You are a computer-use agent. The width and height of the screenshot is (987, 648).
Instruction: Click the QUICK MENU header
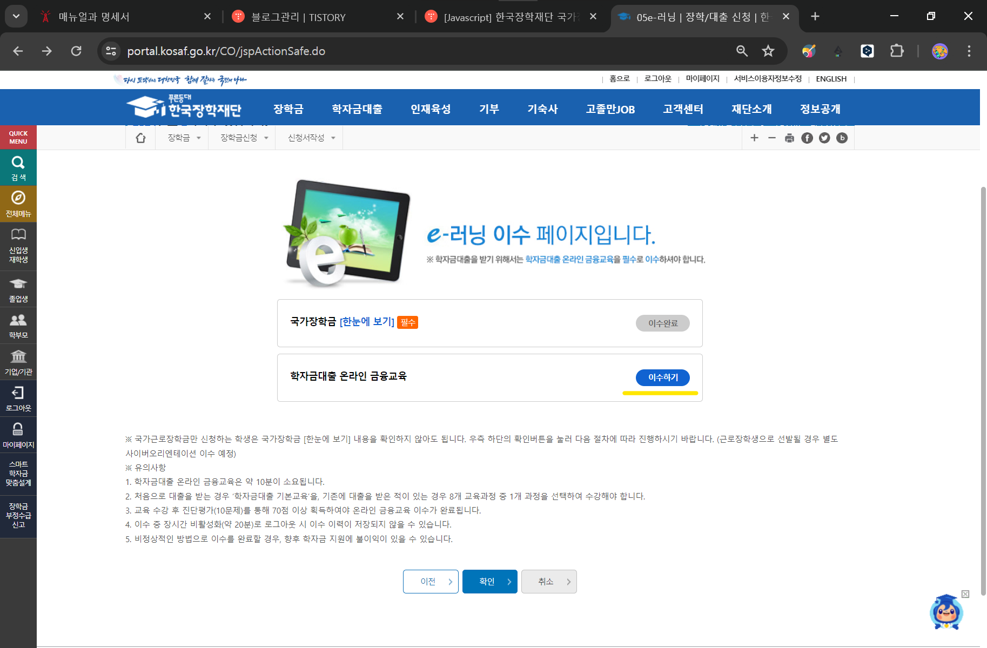[18, 137]
